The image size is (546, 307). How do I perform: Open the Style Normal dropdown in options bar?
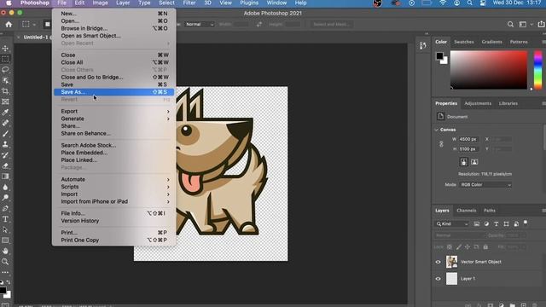click(x=200, y=25)
